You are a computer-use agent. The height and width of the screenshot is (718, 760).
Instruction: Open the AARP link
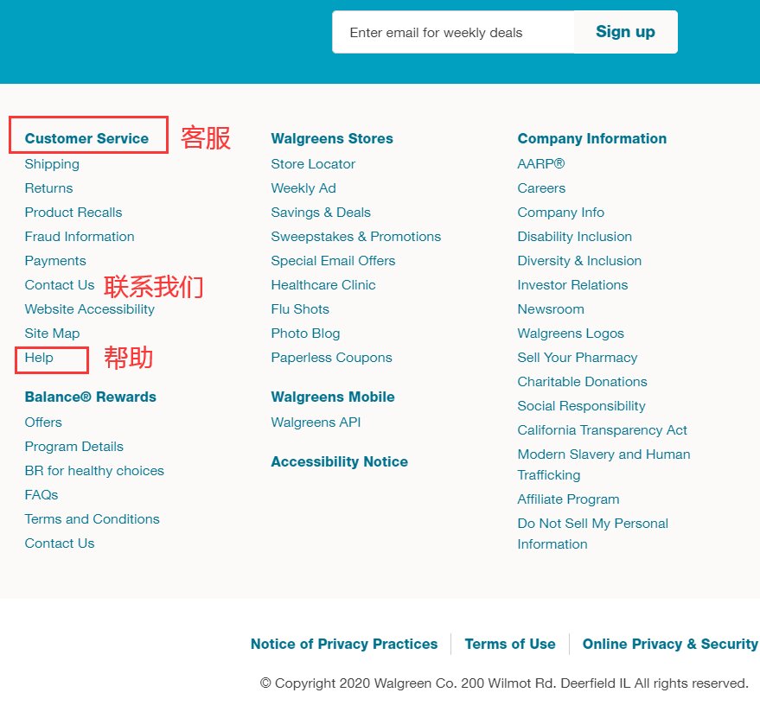[541, 164]
